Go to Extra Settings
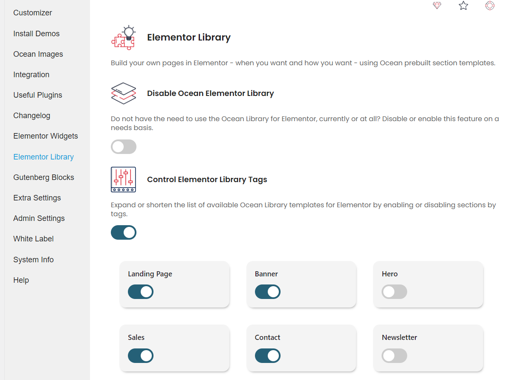This screenshot has height=380, width=524. point(37,198)
